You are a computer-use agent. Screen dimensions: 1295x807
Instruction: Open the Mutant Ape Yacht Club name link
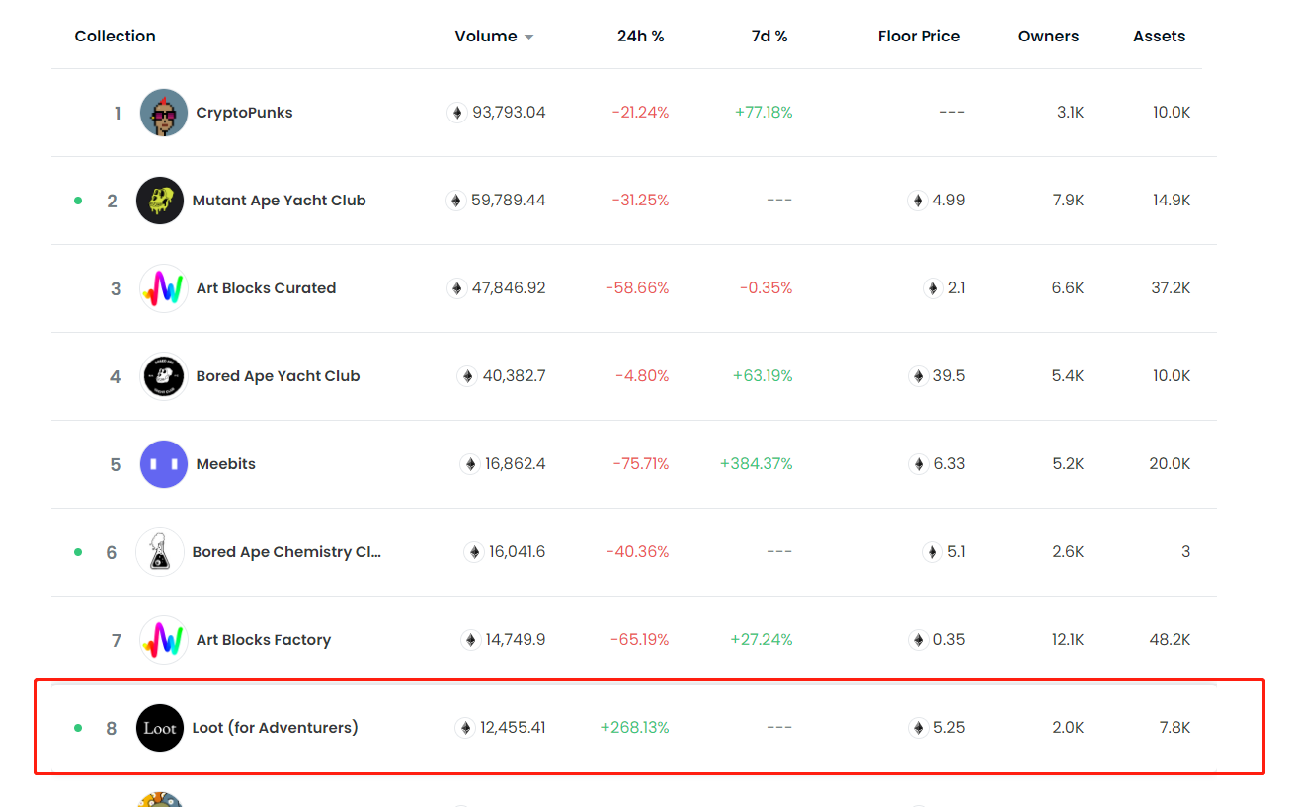pyautogui.click(x=279, y=201)
